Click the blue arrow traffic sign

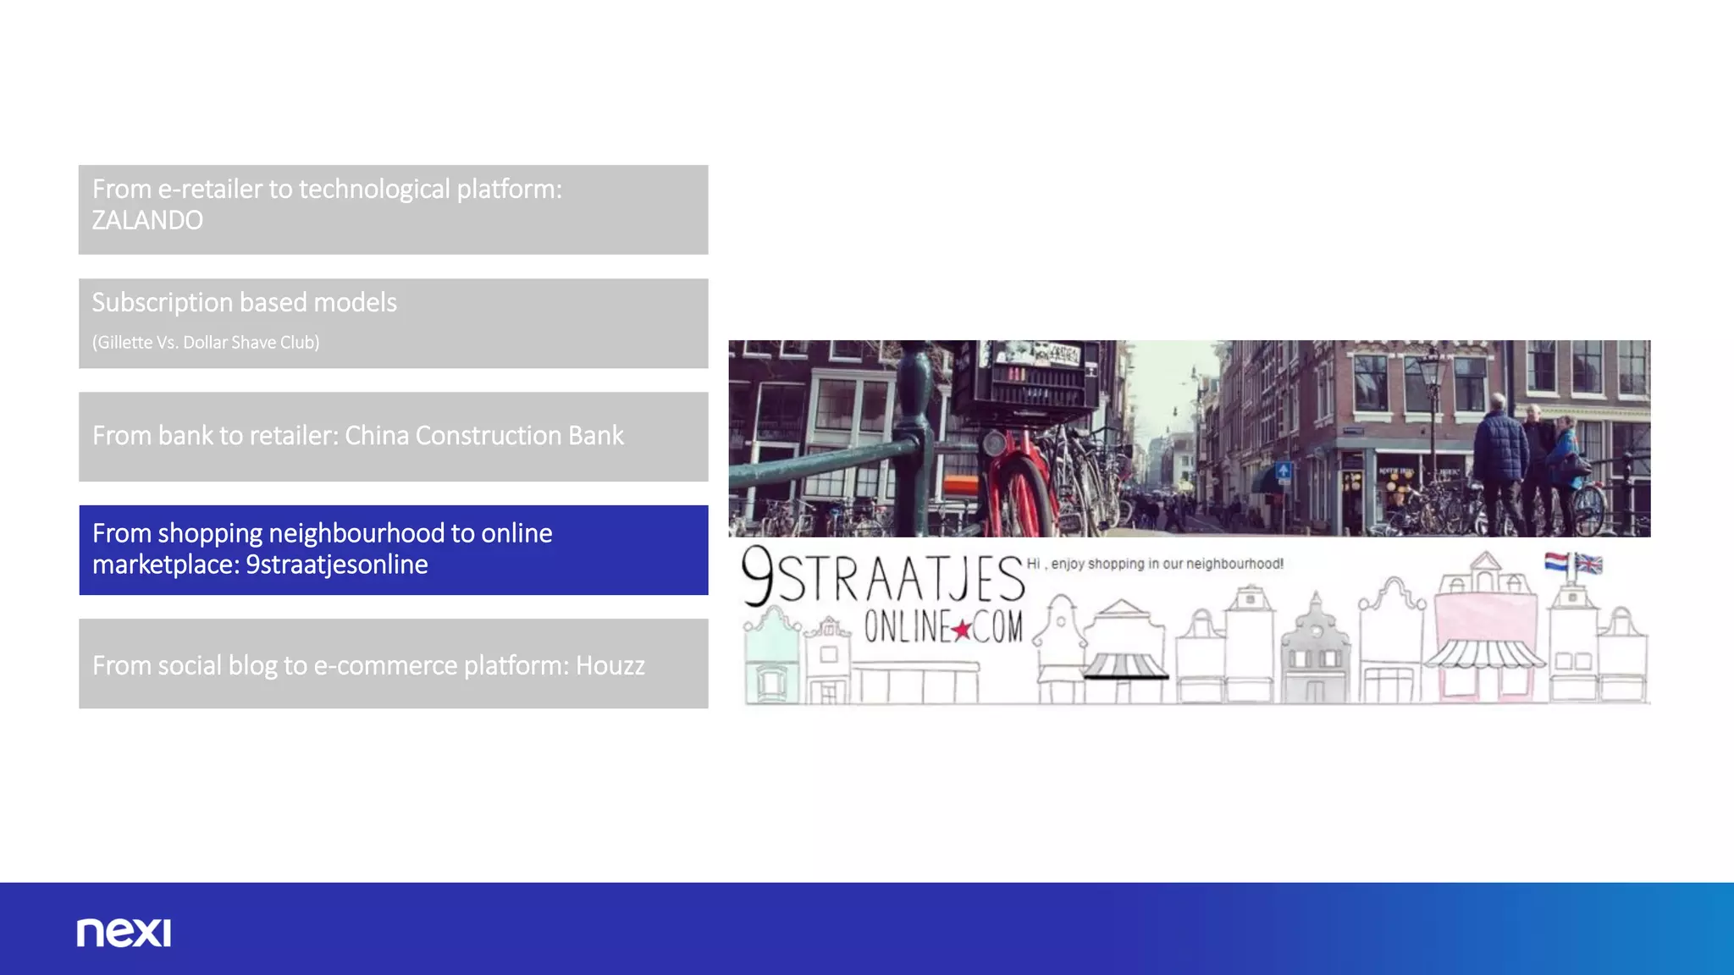point(1284,471)
